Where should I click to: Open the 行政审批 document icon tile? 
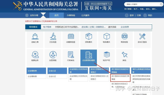click(x=71, y=58)
